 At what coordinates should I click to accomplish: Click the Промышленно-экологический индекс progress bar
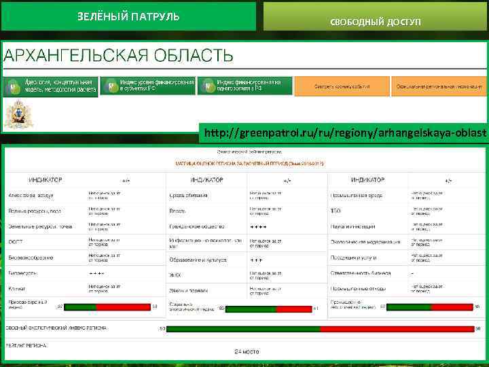430,307
